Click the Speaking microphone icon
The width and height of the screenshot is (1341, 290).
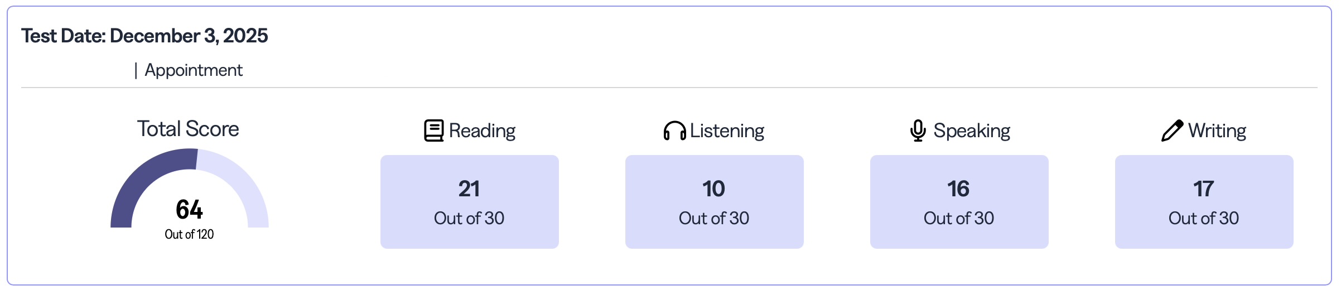918,130
